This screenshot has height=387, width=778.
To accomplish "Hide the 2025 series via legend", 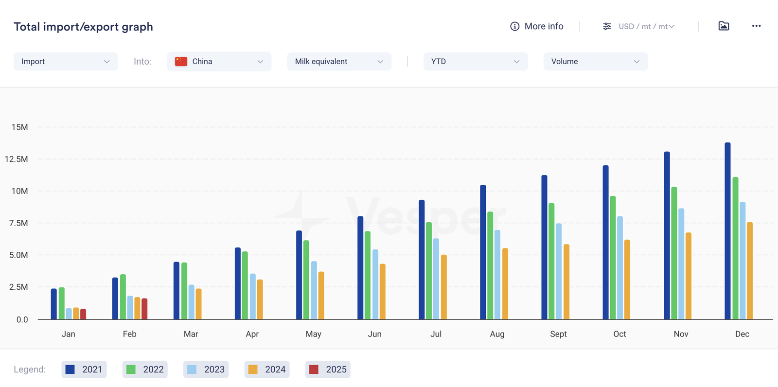I will [328, 369].
